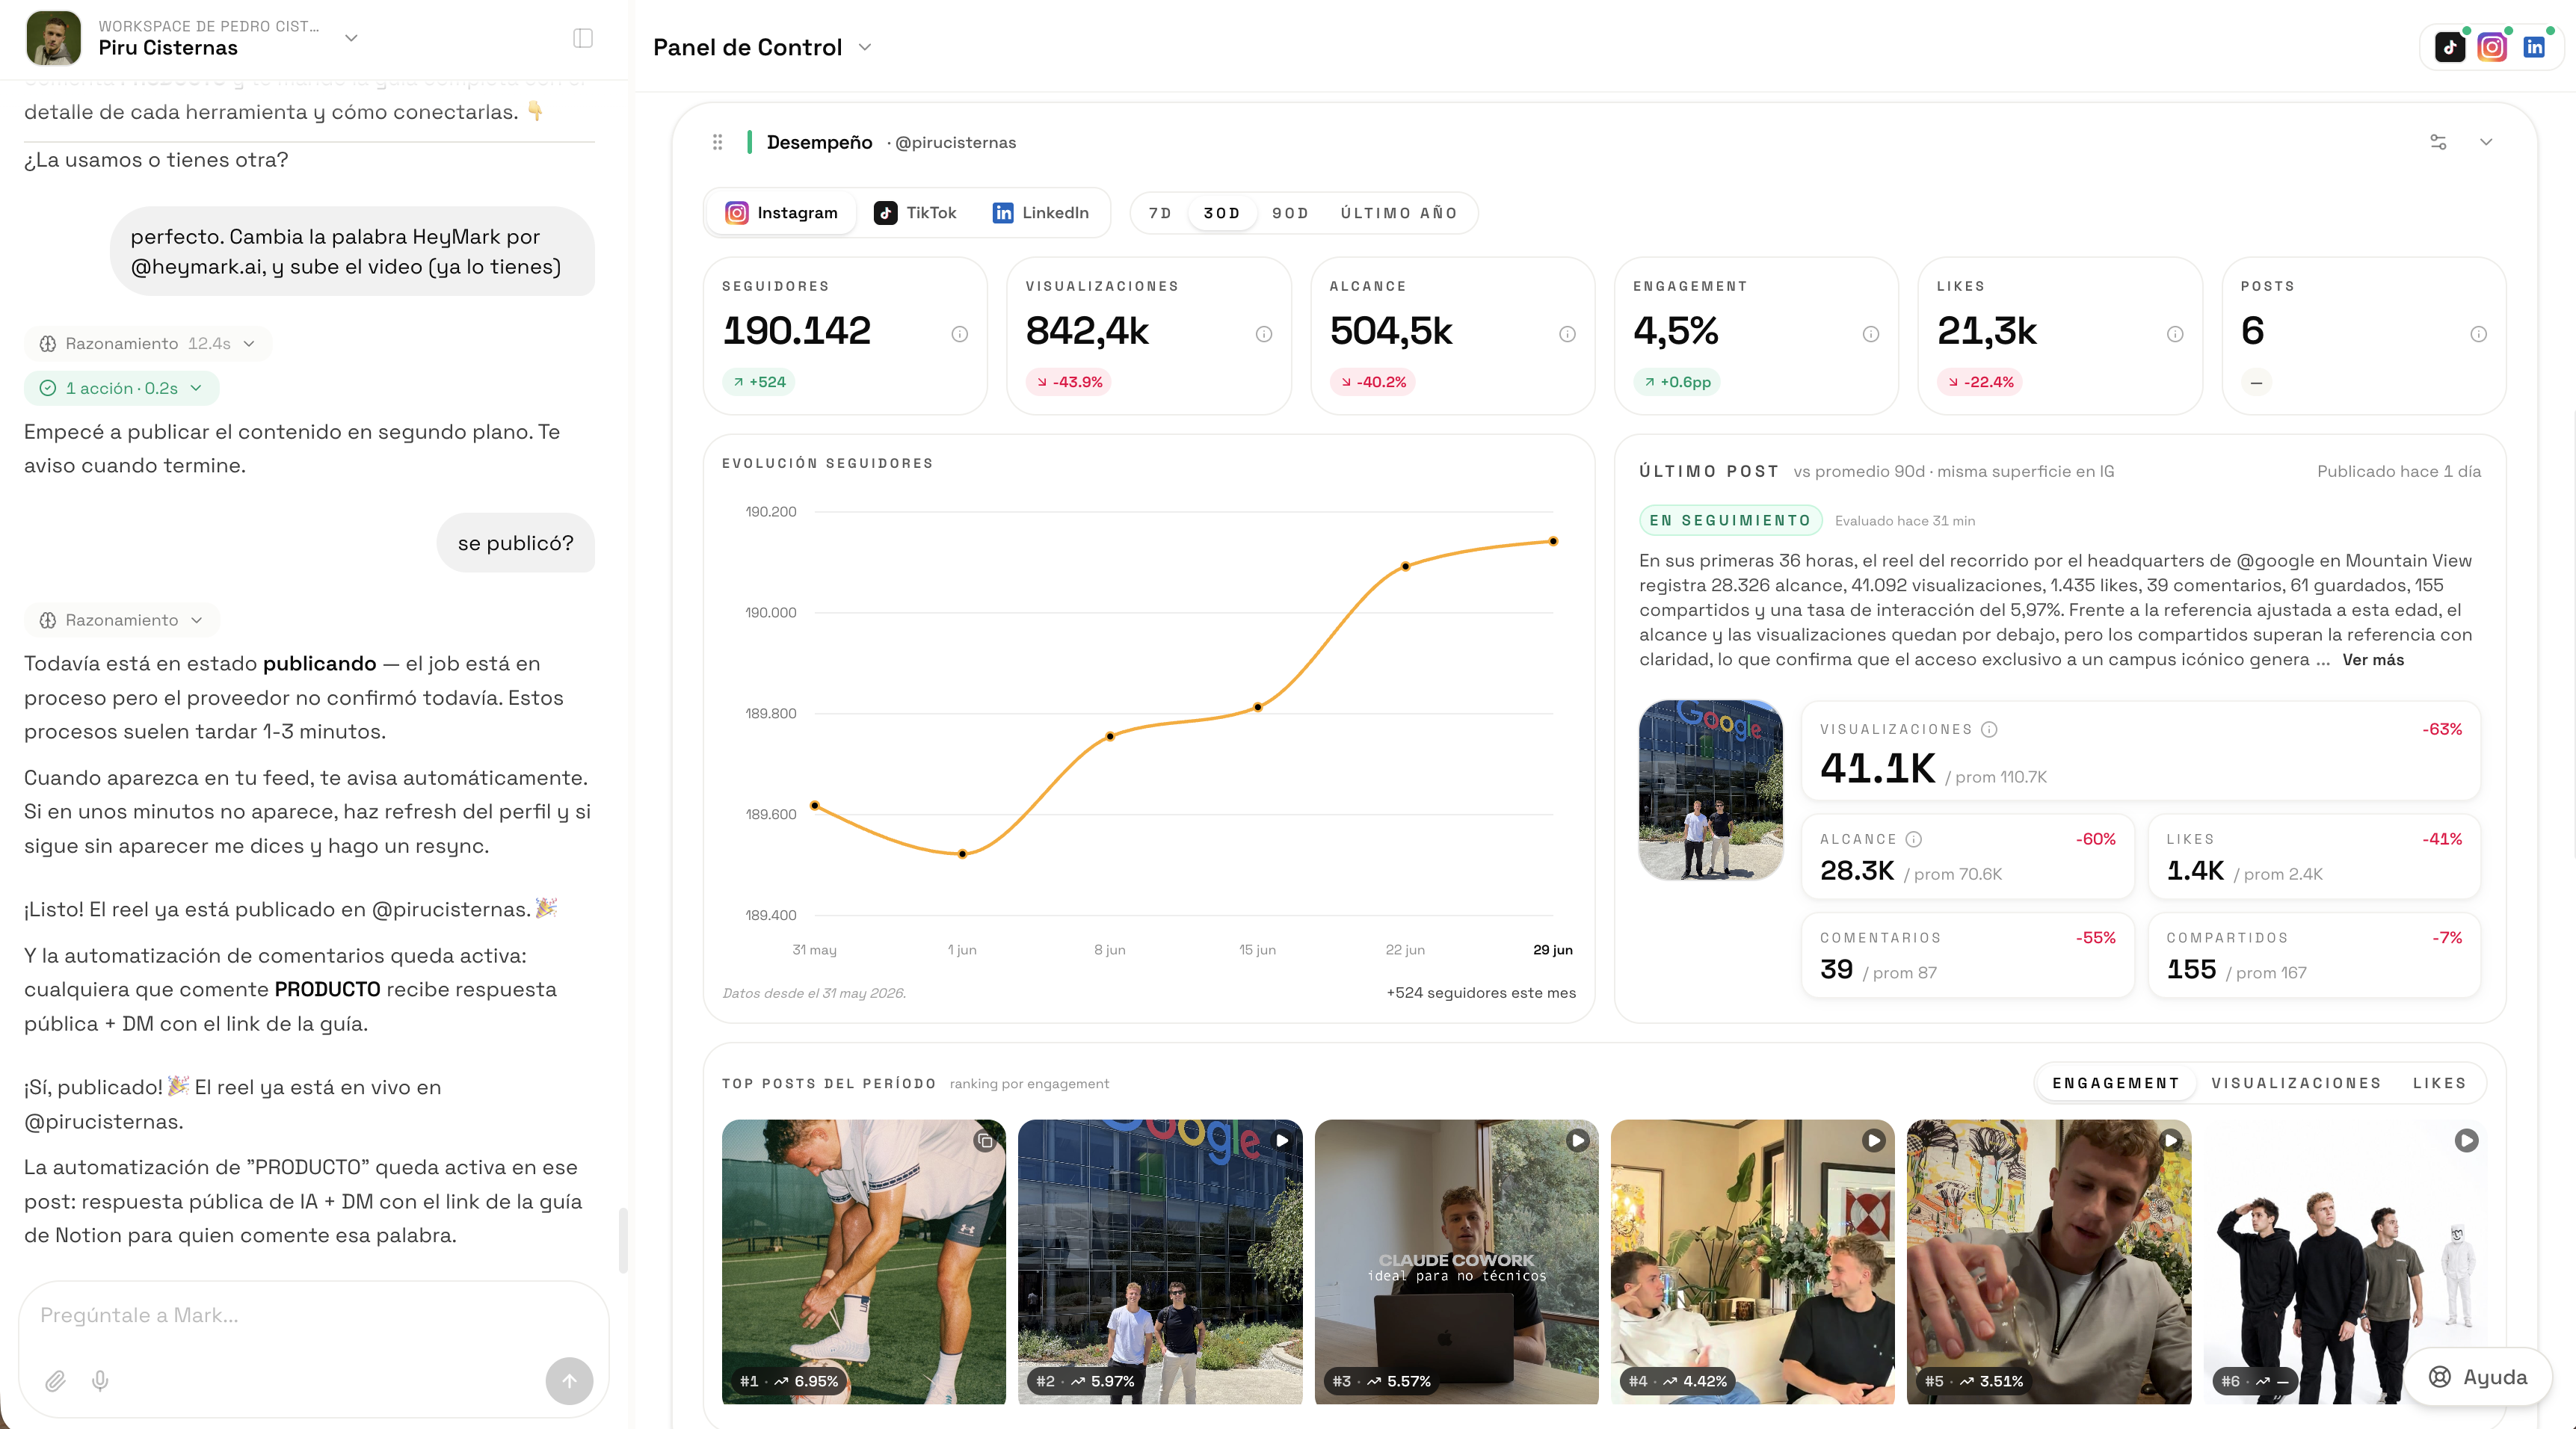The height and width of the screenshot is (1429, 2576).
Task: Click Ver más on último post summary
Action: [x=2373, y=660]
